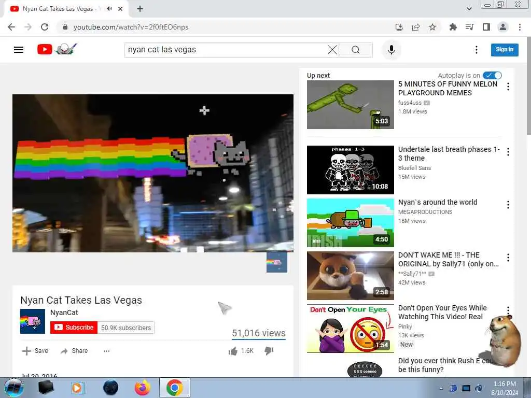531x398 pixels.
Task: Toggle the Chrome side panel icon
Action: 486,27
